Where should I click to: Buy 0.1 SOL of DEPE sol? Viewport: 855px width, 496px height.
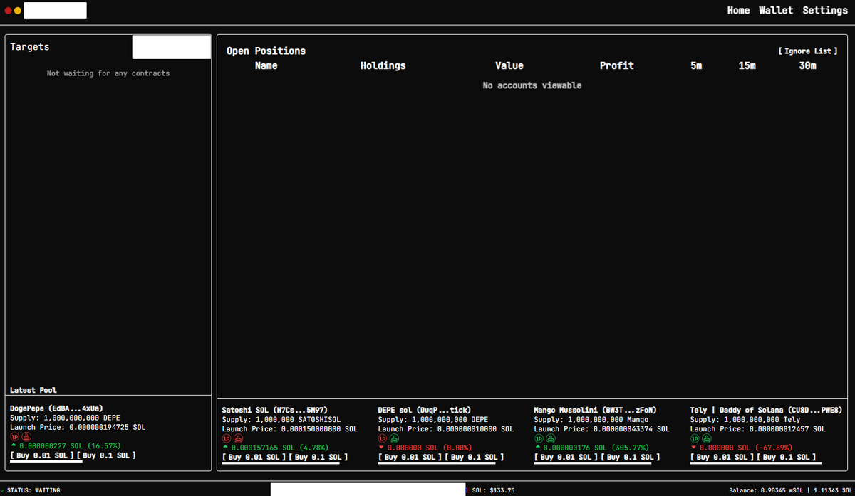point(474,457)
